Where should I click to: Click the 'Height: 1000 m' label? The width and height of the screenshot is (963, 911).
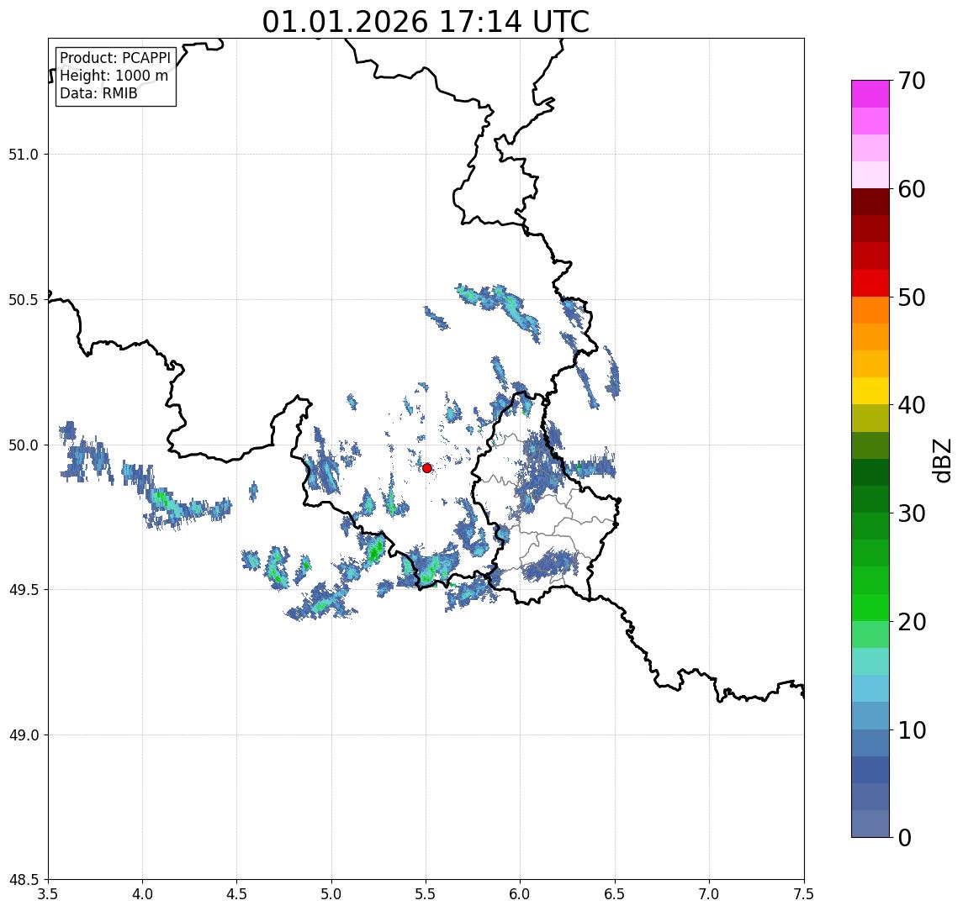point(114,76)
